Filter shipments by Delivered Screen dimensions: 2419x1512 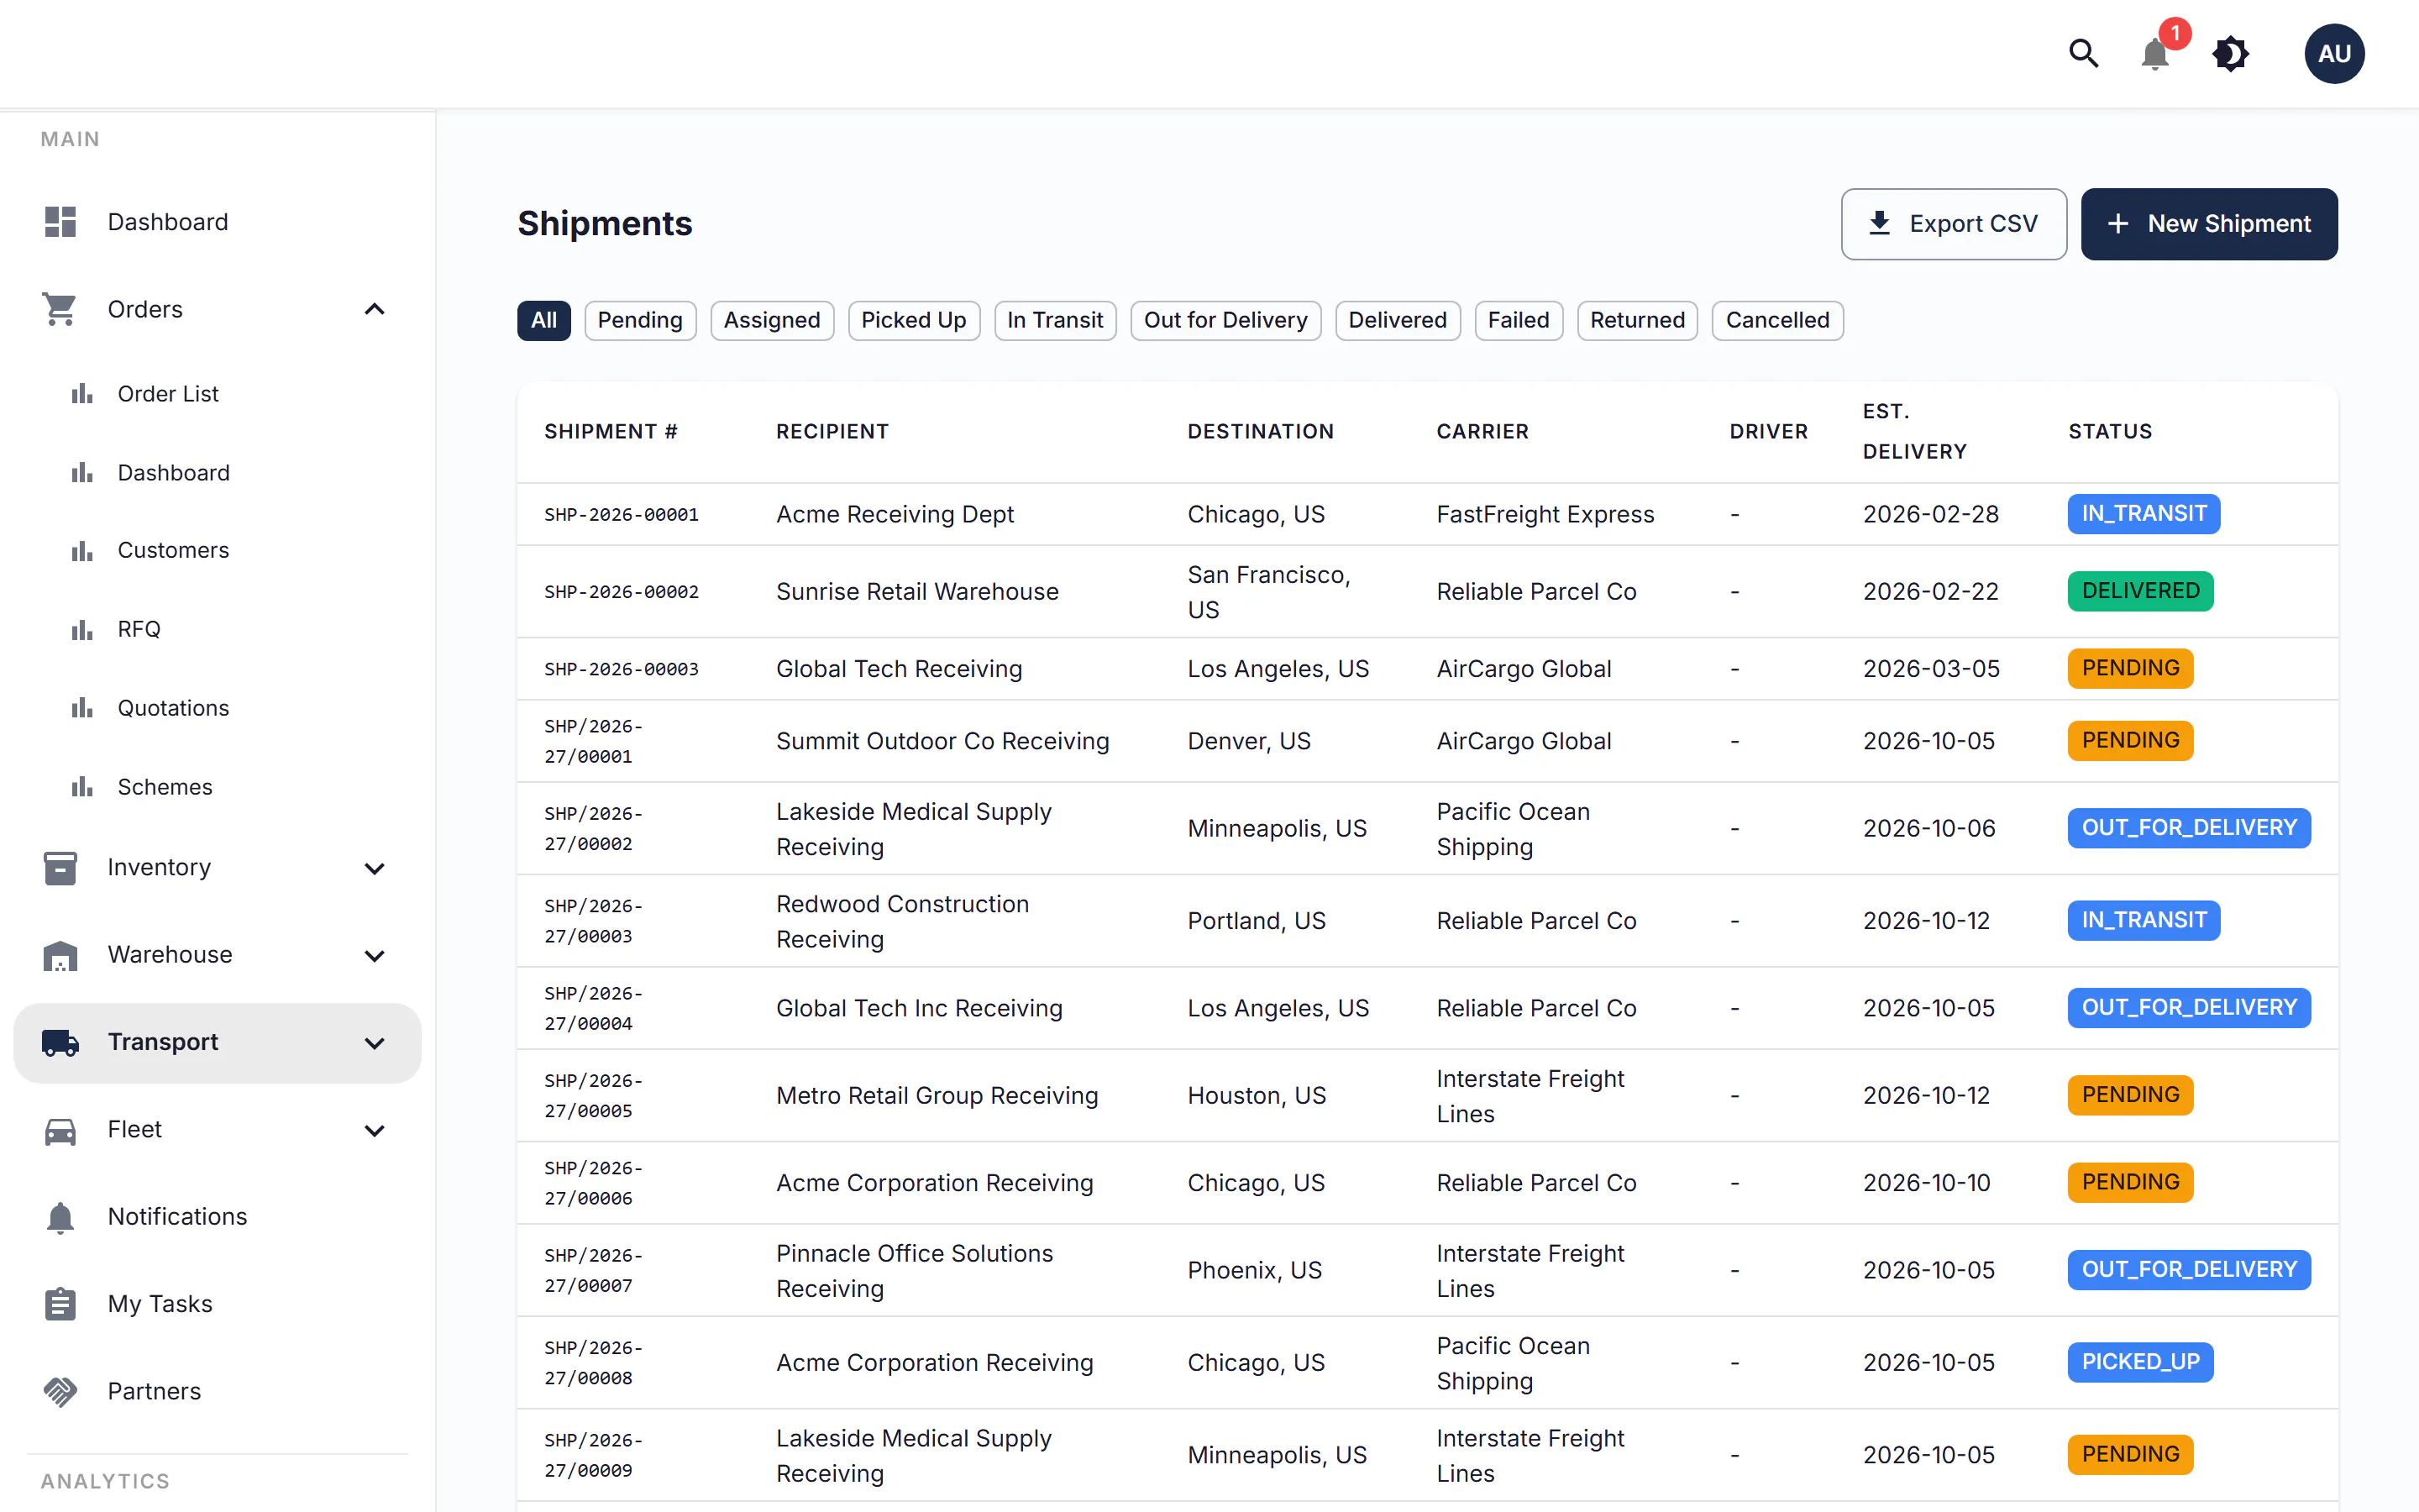tap(1398, 320)
